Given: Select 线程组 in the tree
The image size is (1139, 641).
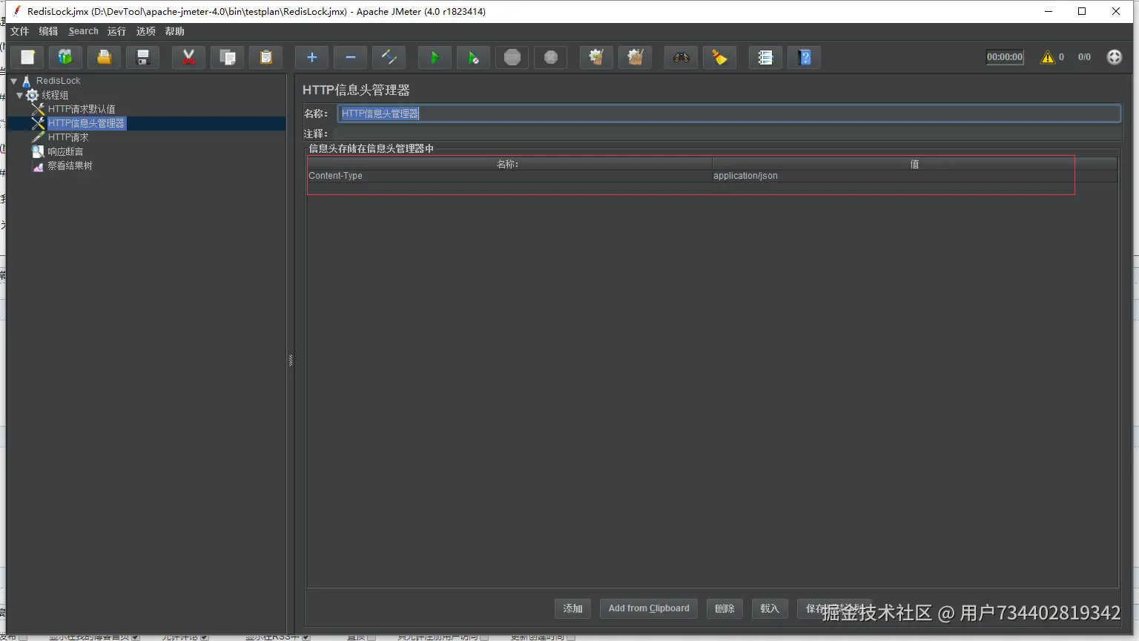Looking at the screenshot, I should coord(55,95).
